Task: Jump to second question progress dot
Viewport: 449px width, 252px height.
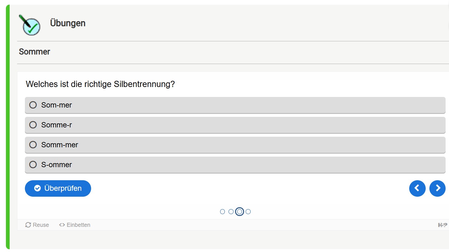Action: click(x=231, y=212)
